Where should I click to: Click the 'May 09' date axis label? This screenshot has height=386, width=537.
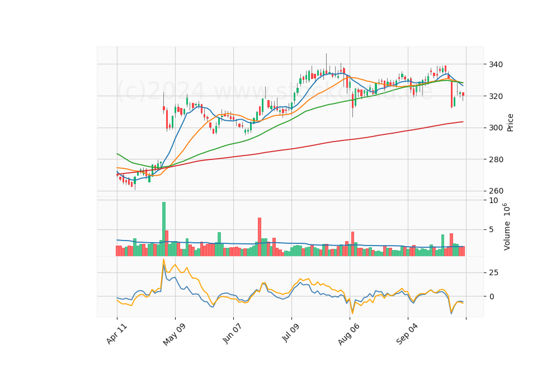point(175,335)
